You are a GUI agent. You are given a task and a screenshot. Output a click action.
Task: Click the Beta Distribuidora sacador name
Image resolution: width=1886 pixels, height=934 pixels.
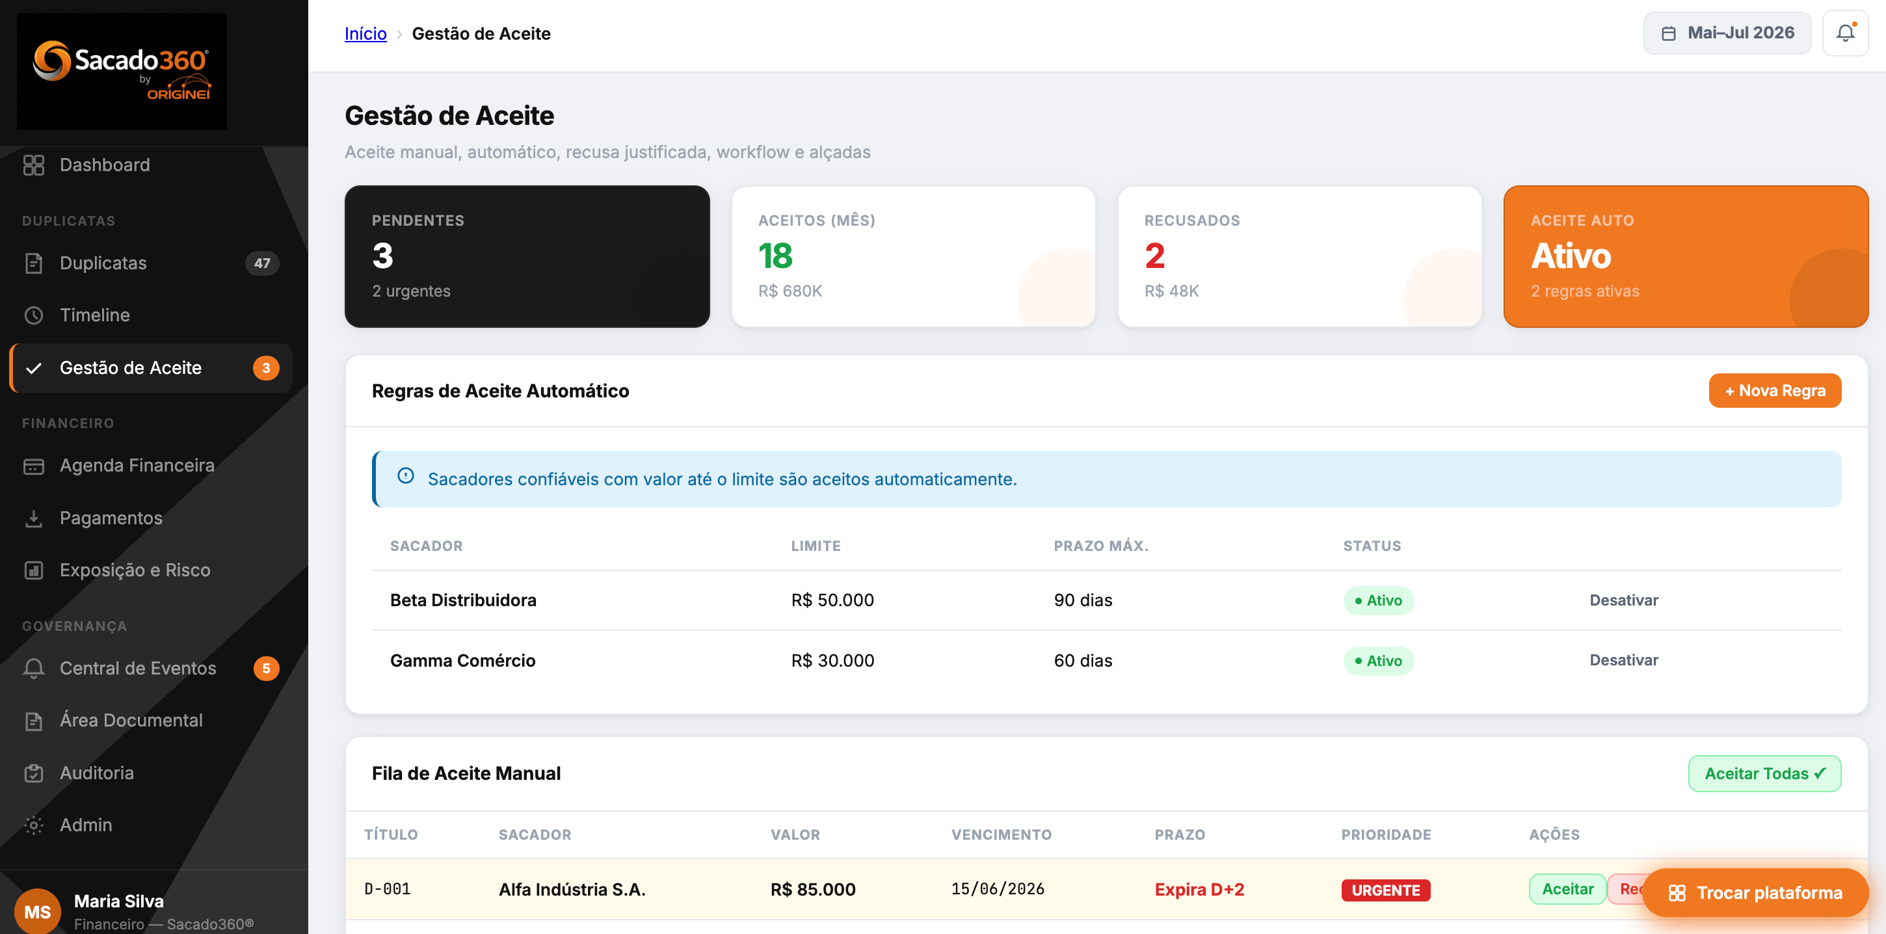[464, 600]
